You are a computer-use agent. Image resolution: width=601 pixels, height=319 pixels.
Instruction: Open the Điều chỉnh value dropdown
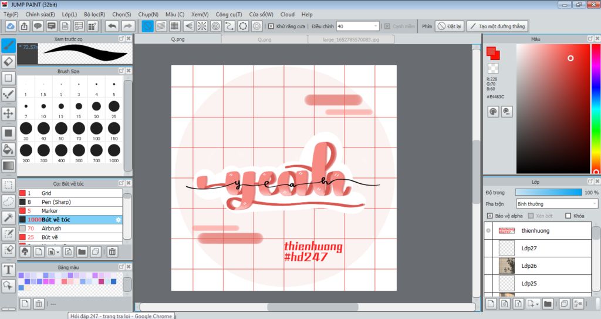coord(375,26)
